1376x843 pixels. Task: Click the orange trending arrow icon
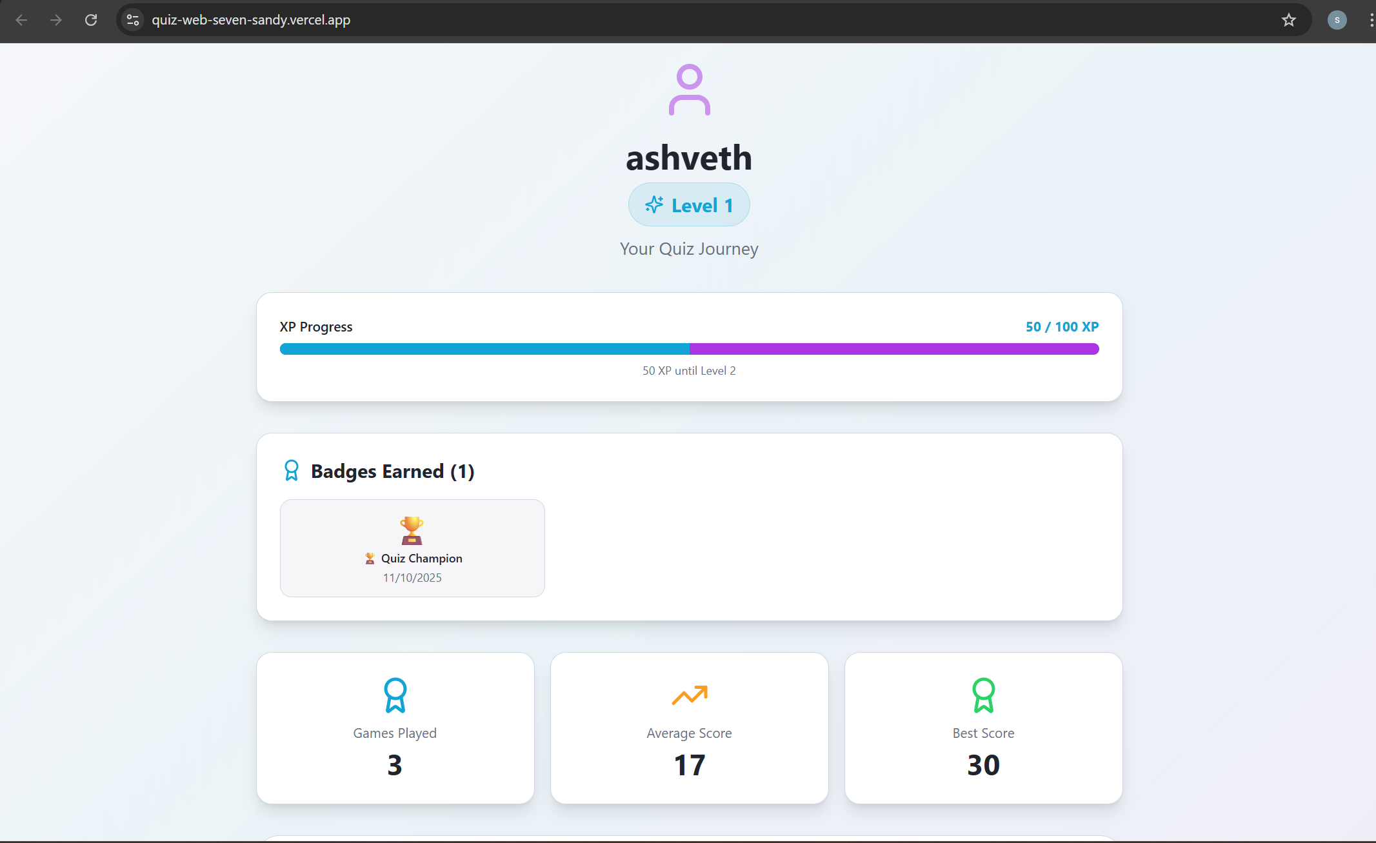pos(689,695)
